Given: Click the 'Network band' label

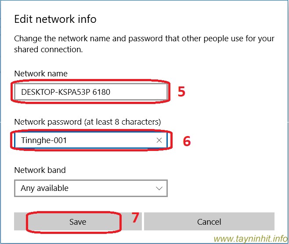Looking at the screenshot, I should click(40, 170).
